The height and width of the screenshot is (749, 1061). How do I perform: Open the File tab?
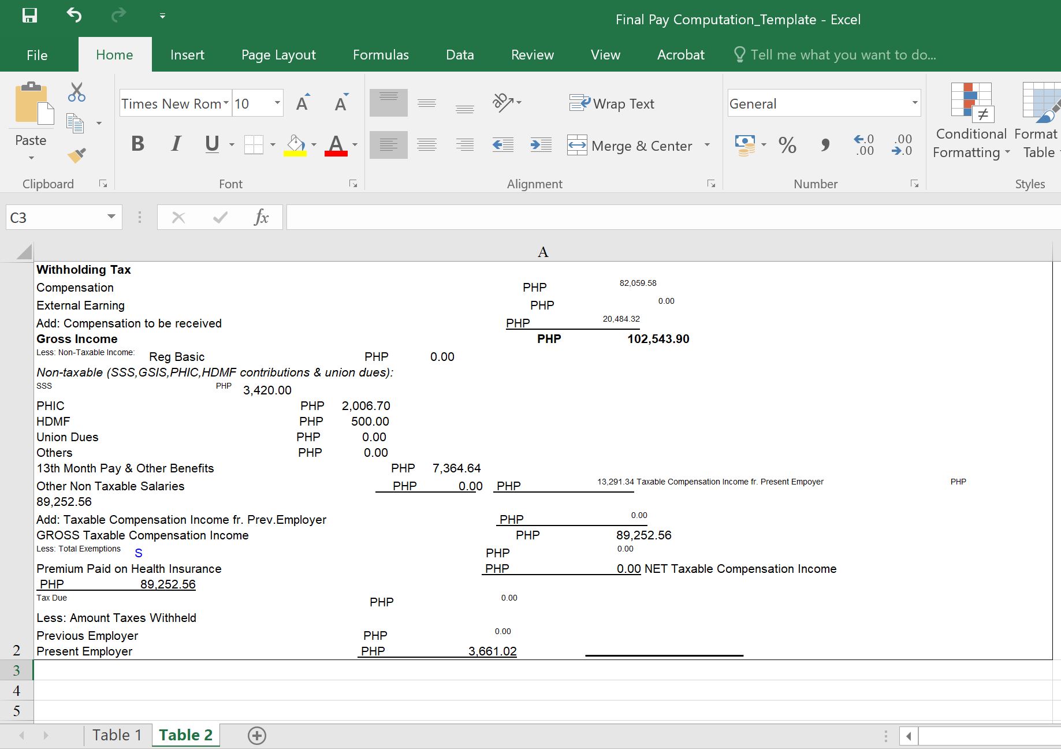pos(37,55)
